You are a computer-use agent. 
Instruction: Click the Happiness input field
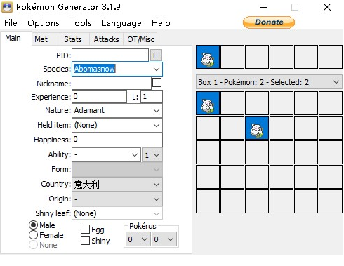pyautogui.click(x=117, y=140)
